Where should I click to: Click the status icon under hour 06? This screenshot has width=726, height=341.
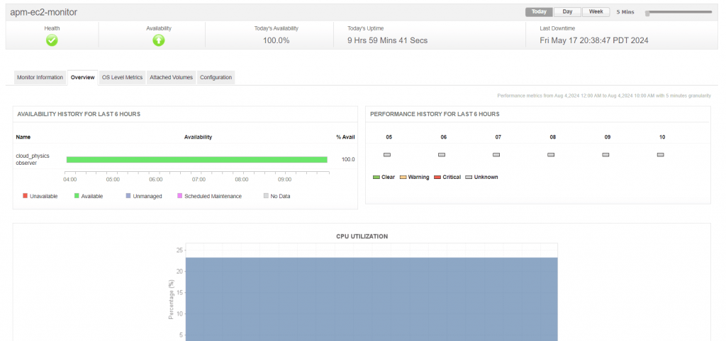pyautogui.click(x=442, y=154)
